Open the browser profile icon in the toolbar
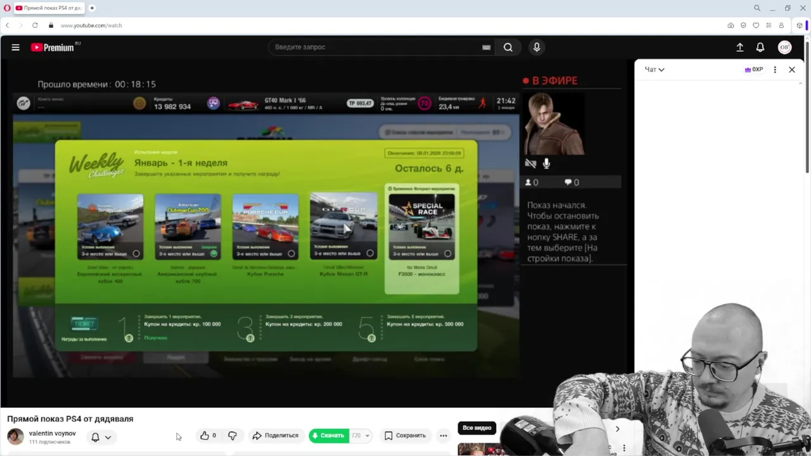Viewport: 811px width, 456px height. pyautogui.click(x=781, y=25)
